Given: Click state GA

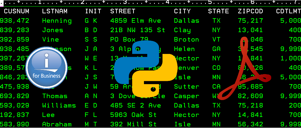Looking at the screenshot, I should pyautogui.click(x=216, y=49).
